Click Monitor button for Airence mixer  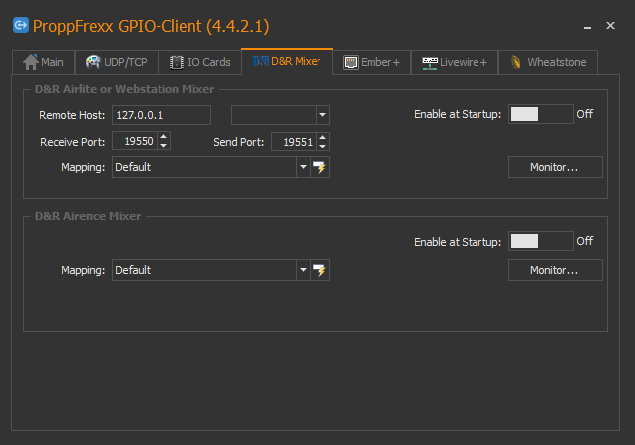pyautogui.click(x=555, y=270)
